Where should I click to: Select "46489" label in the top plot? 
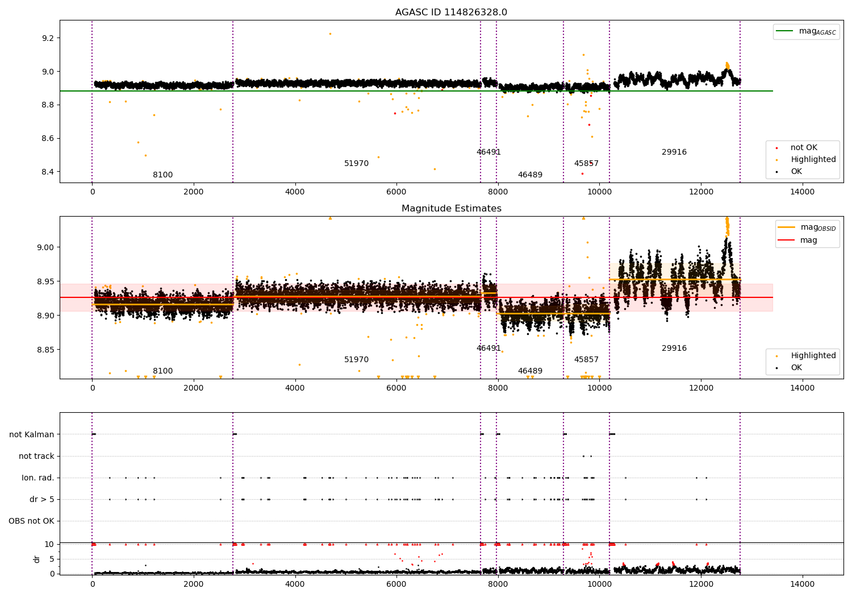(530, 175)
